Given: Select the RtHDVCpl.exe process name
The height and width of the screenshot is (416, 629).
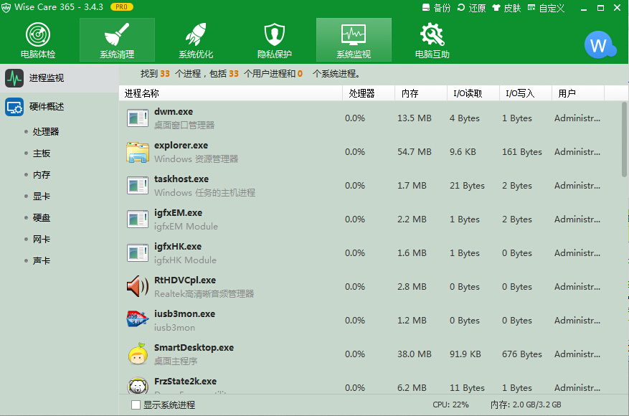Looking at the screenshot, I should pyautogui.click(x=185, y=280).
